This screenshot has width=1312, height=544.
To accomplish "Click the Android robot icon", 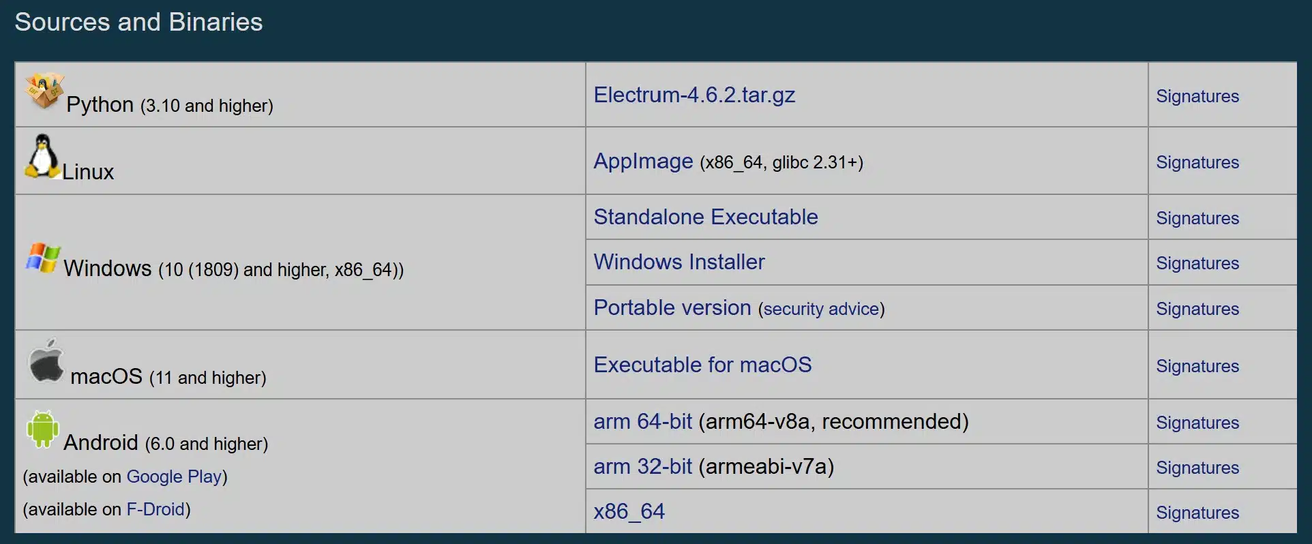I will (42, 429).
